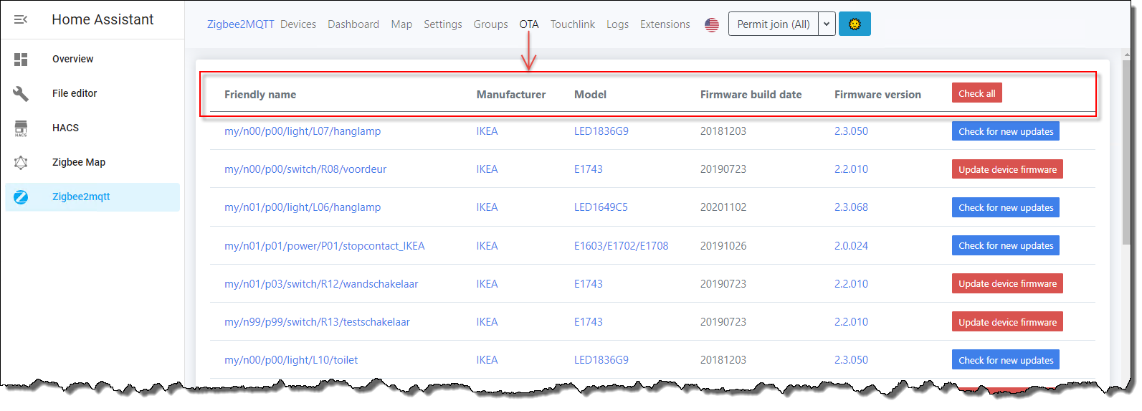This screenshot has height=411, width=1142.
Task: Sort by the Friendly name column header
Action: coord(260,95)
